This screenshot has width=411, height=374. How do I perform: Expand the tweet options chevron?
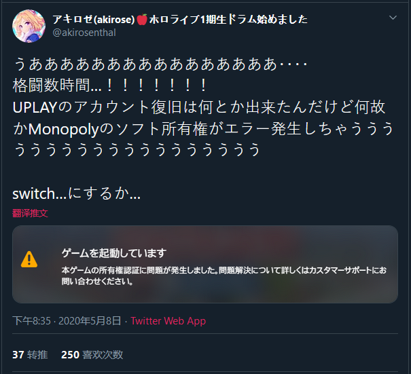(x=393, y=18)
